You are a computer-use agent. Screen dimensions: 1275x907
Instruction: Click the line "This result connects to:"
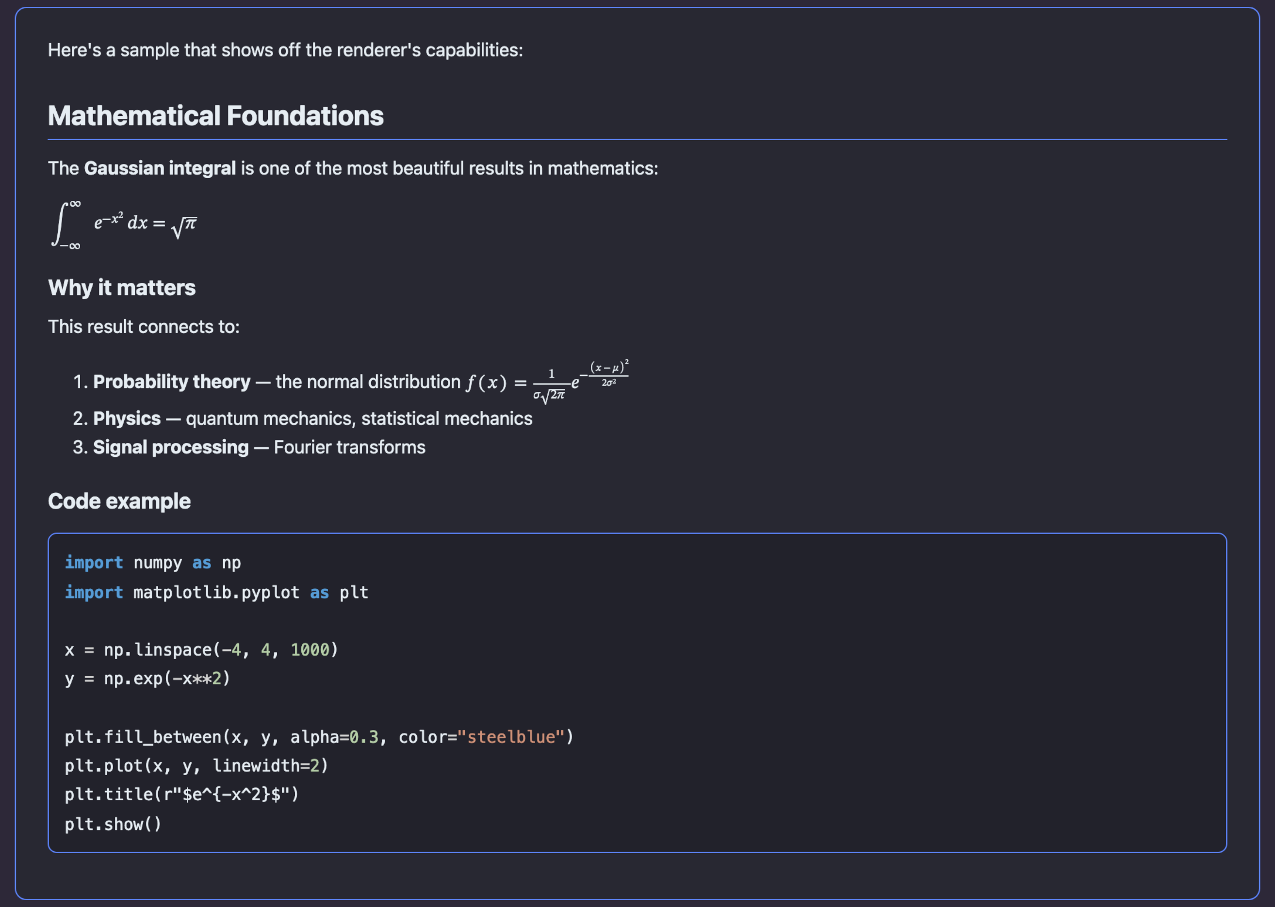[144, 327]
